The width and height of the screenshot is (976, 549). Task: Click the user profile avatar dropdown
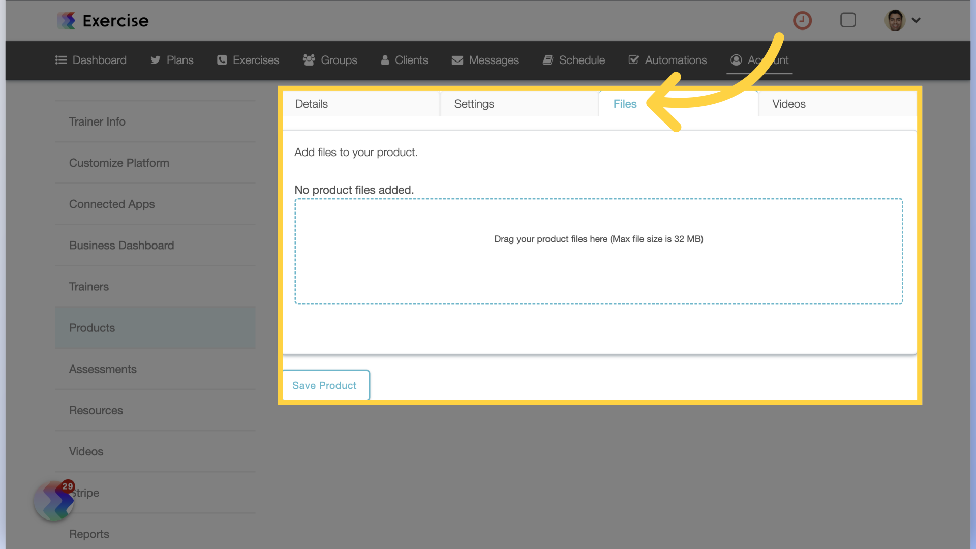[904, 20]
